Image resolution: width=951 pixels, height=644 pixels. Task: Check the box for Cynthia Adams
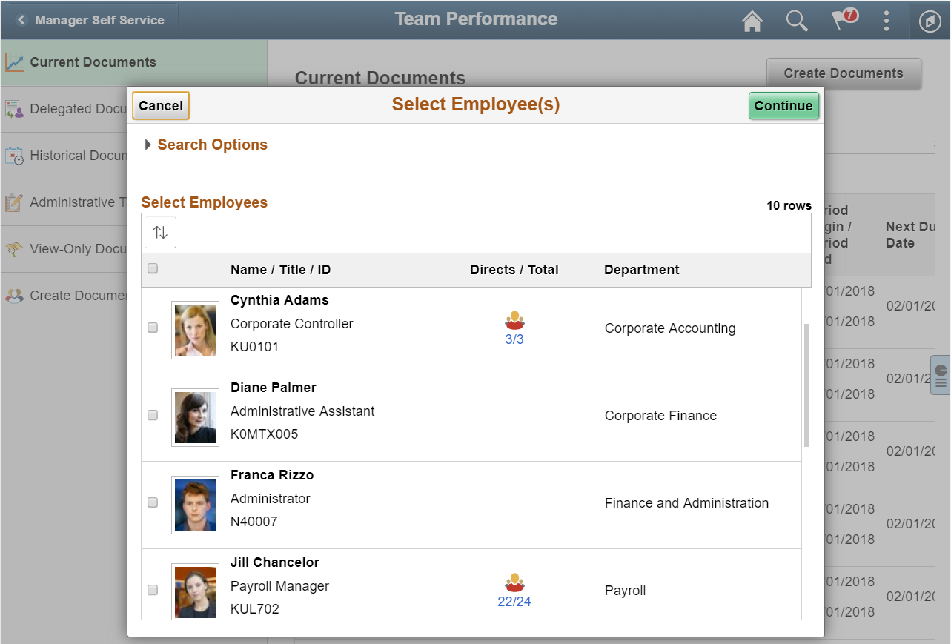[x=153, y=328]
